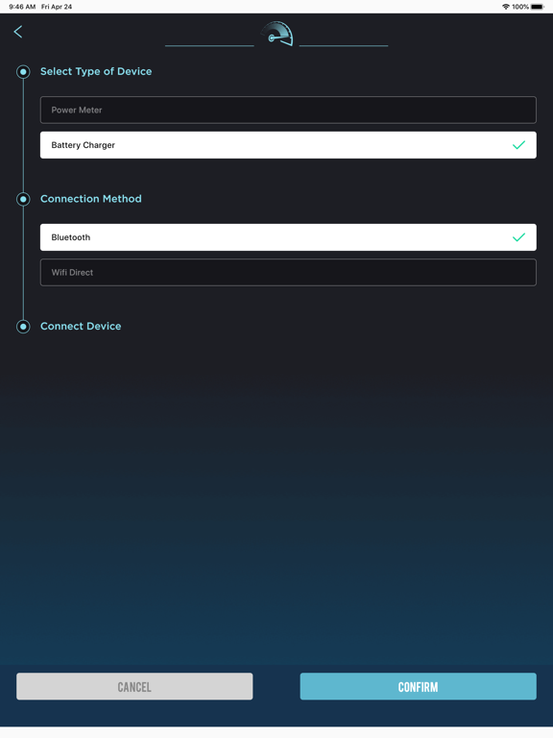Image resolution: width=553 pixels, height=738 pixels.
Task: Click the green checkmark on Battery Charger
Action: click(x=518, y=145)
